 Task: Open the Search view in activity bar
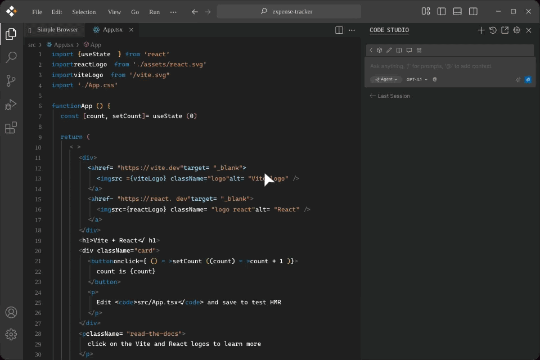click(11, 57)
